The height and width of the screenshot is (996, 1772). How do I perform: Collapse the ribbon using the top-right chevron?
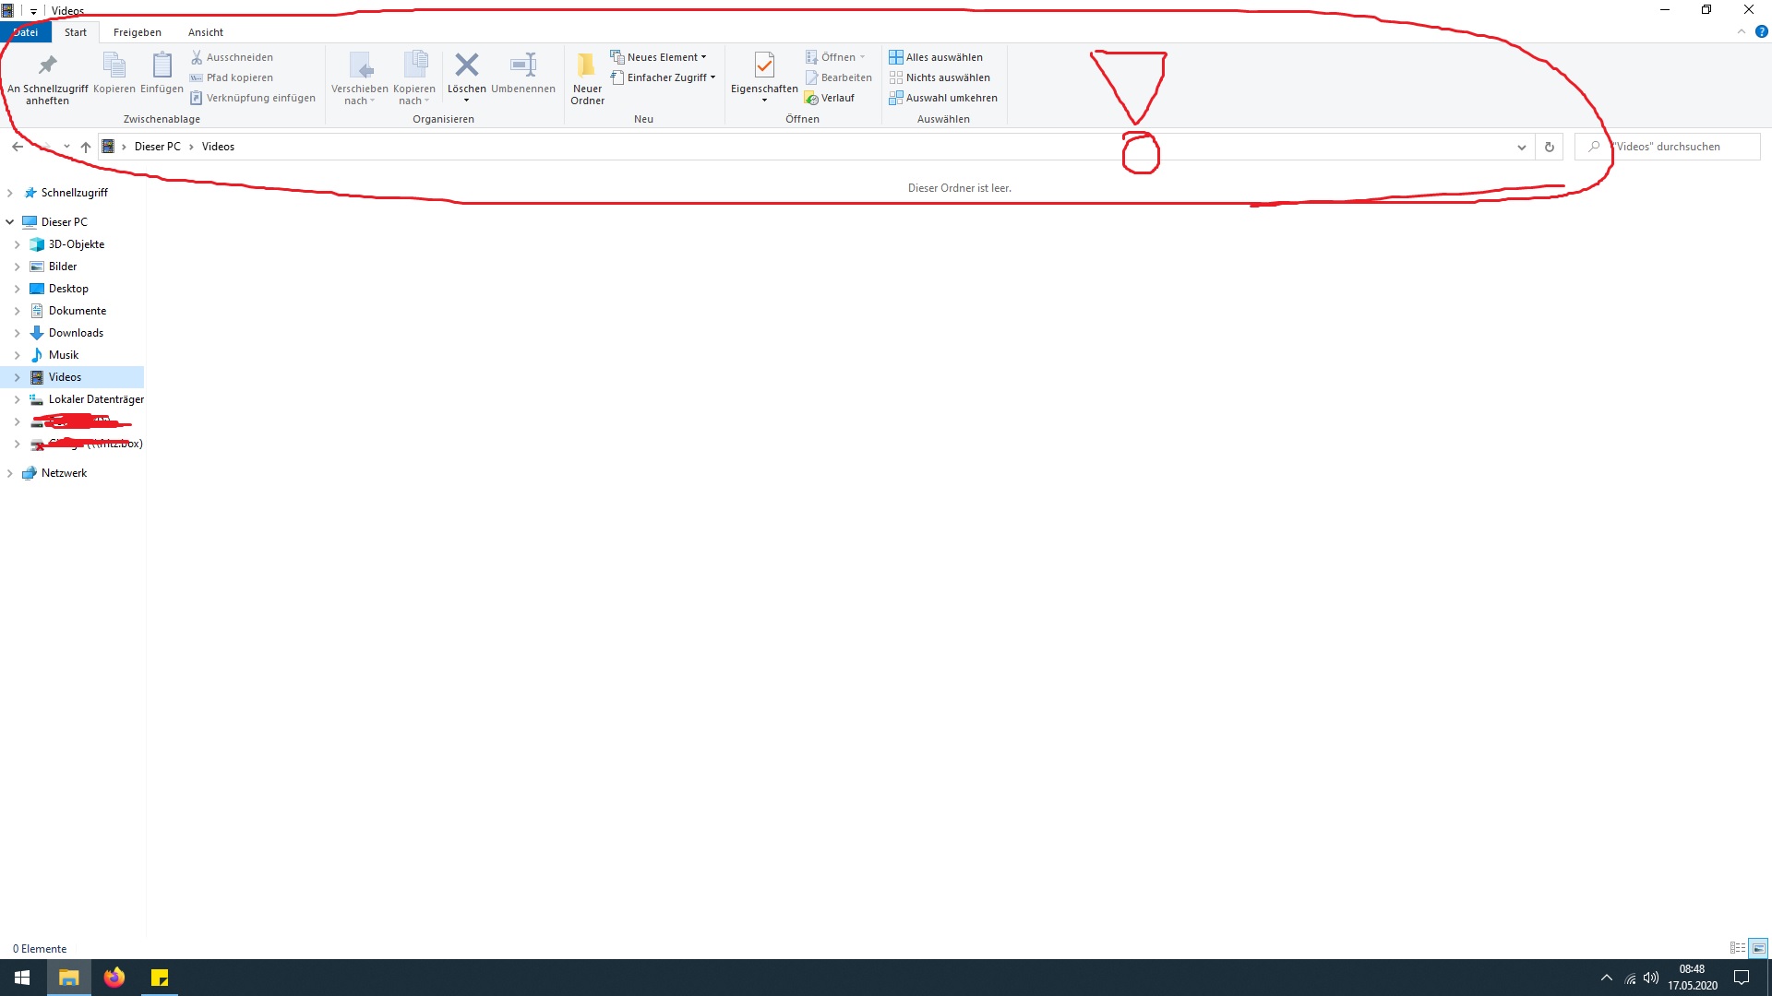[1742, 31]
